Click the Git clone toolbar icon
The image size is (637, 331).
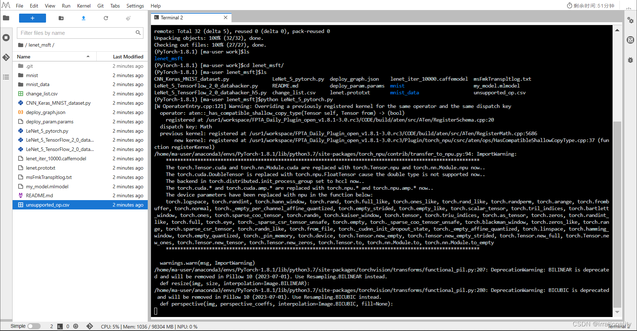(x=128, y=18)
